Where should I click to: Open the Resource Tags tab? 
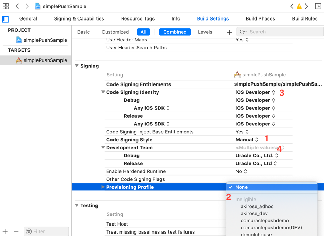click(138, 19)
